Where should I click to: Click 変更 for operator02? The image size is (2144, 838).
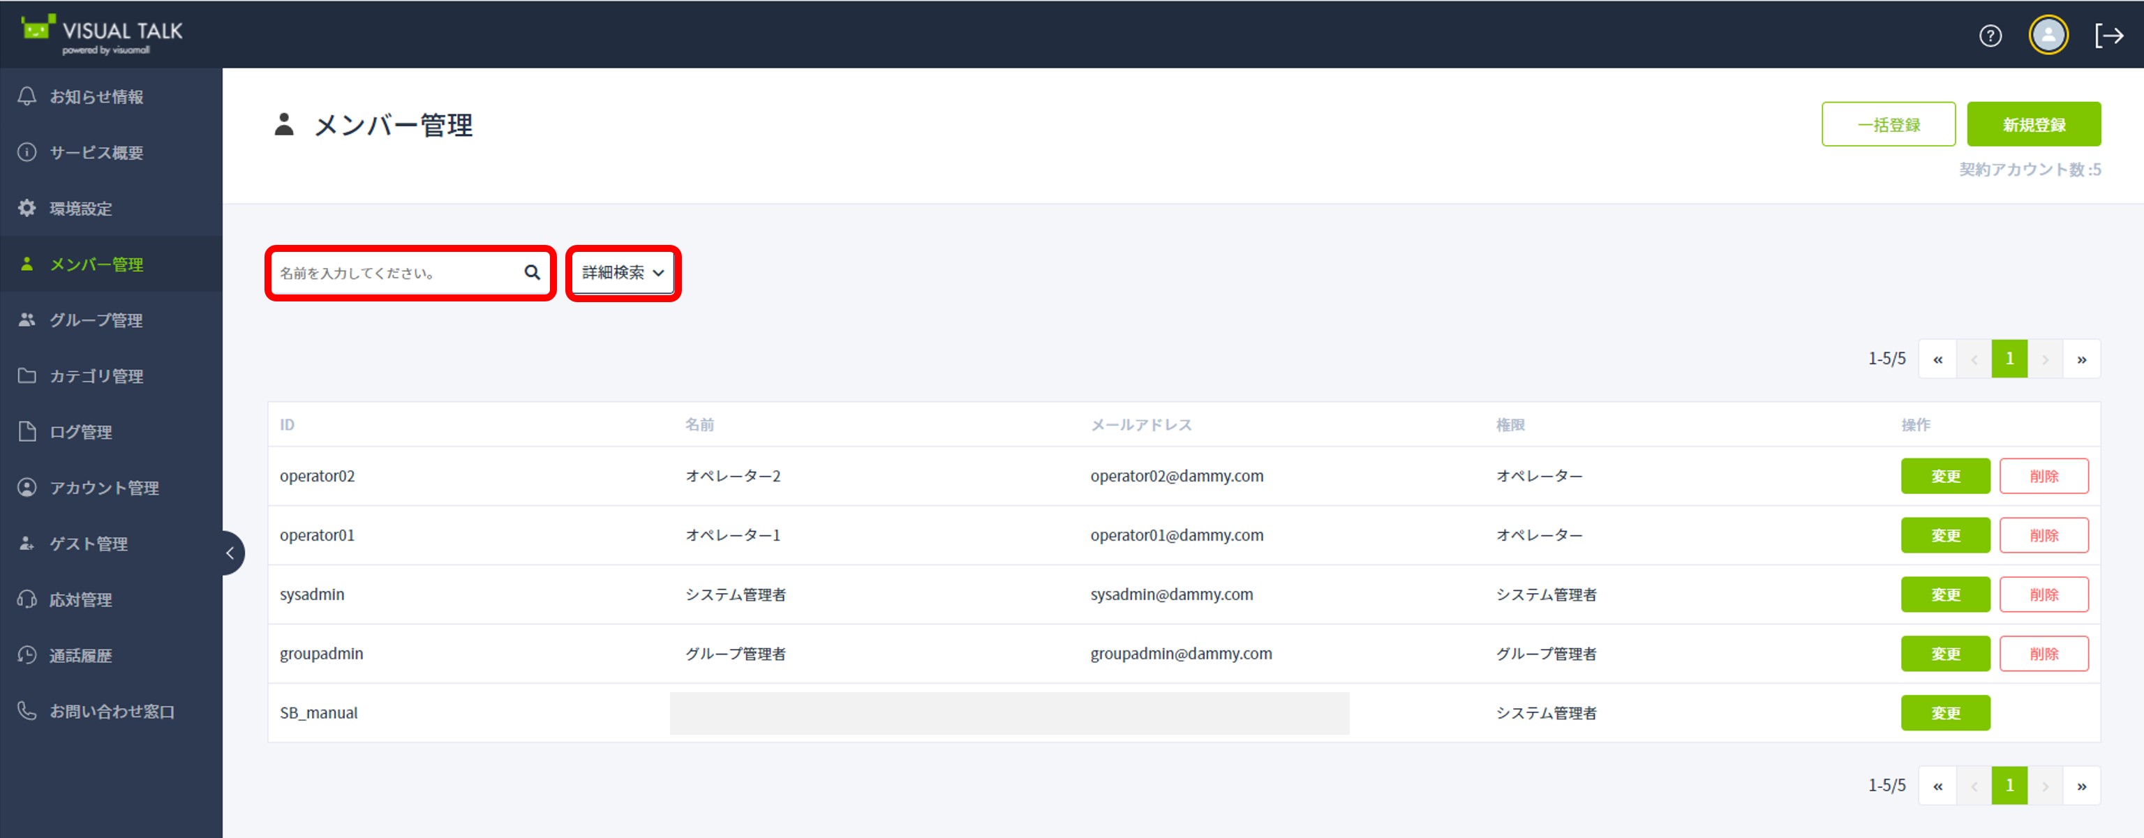click(x=1945, y=476)
